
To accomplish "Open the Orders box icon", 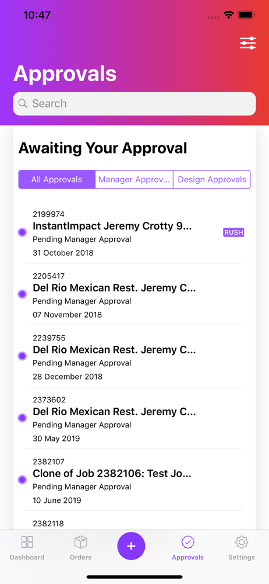I will [80, 542].
